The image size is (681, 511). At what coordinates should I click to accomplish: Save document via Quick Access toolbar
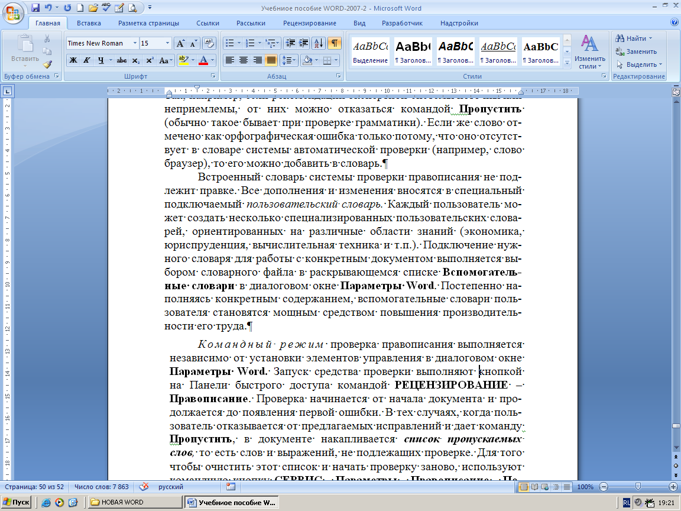click(x=35, y=8)
